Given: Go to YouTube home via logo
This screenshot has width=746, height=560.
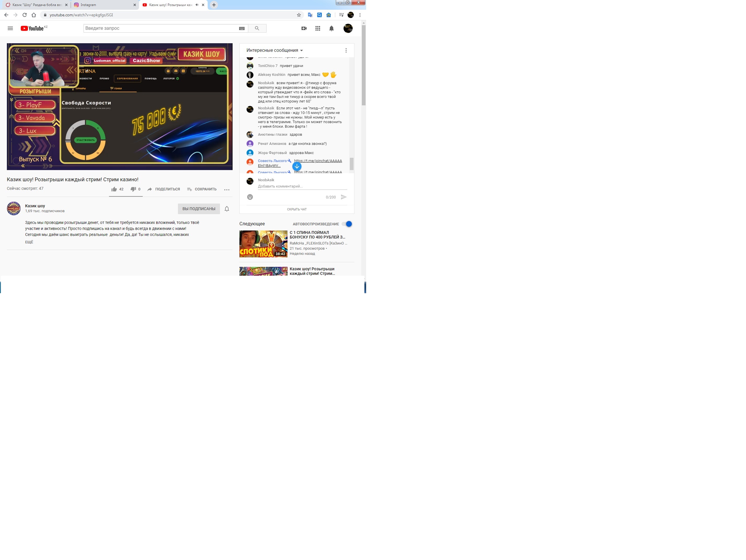Looking at the screenshot, I should (x=32, y=28).
